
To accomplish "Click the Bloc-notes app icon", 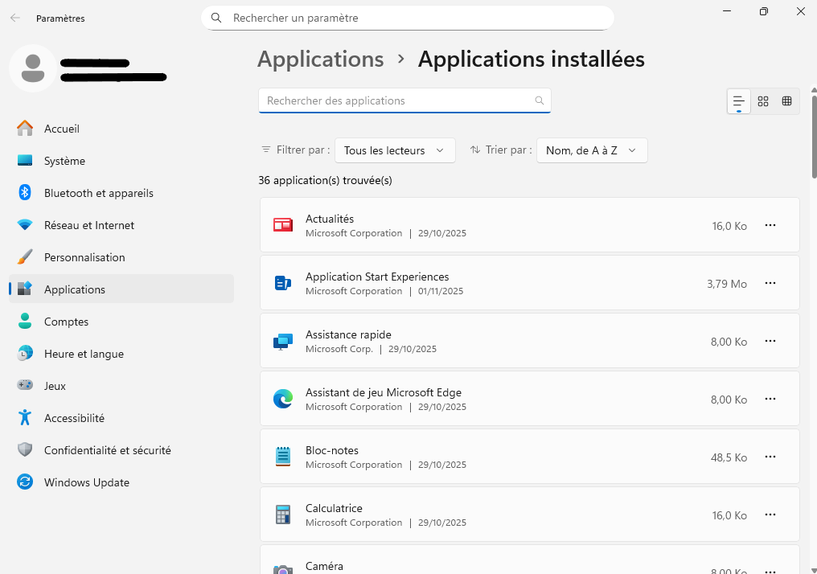I will click(282, 457).
